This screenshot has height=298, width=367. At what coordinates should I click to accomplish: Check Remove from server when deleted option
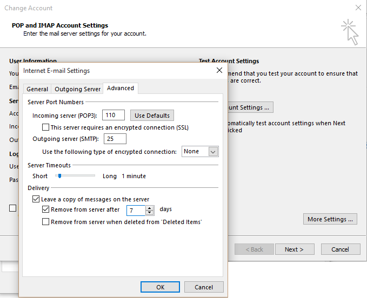point(46,222)
